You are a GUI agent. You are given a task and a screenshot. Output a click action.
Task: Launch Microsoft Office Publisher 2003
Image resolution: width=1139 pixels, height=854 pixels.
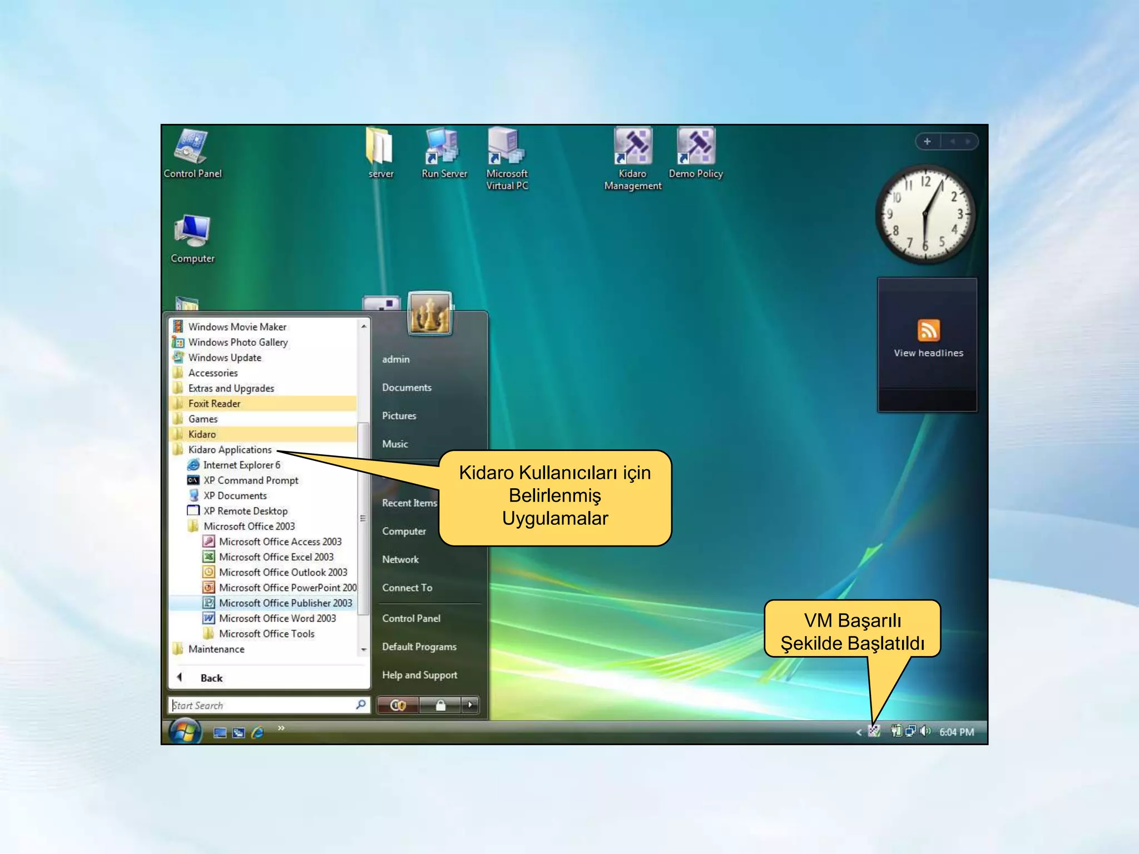[263, 603]
